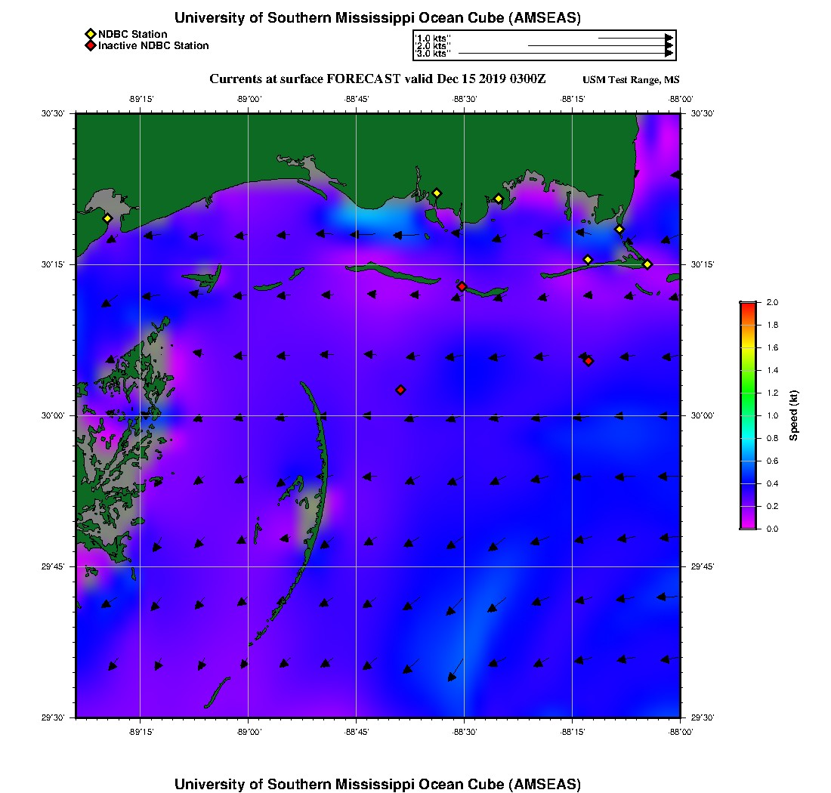
Task: Click the bottom axis label -89'00'
Action: [x=249, y=732]
